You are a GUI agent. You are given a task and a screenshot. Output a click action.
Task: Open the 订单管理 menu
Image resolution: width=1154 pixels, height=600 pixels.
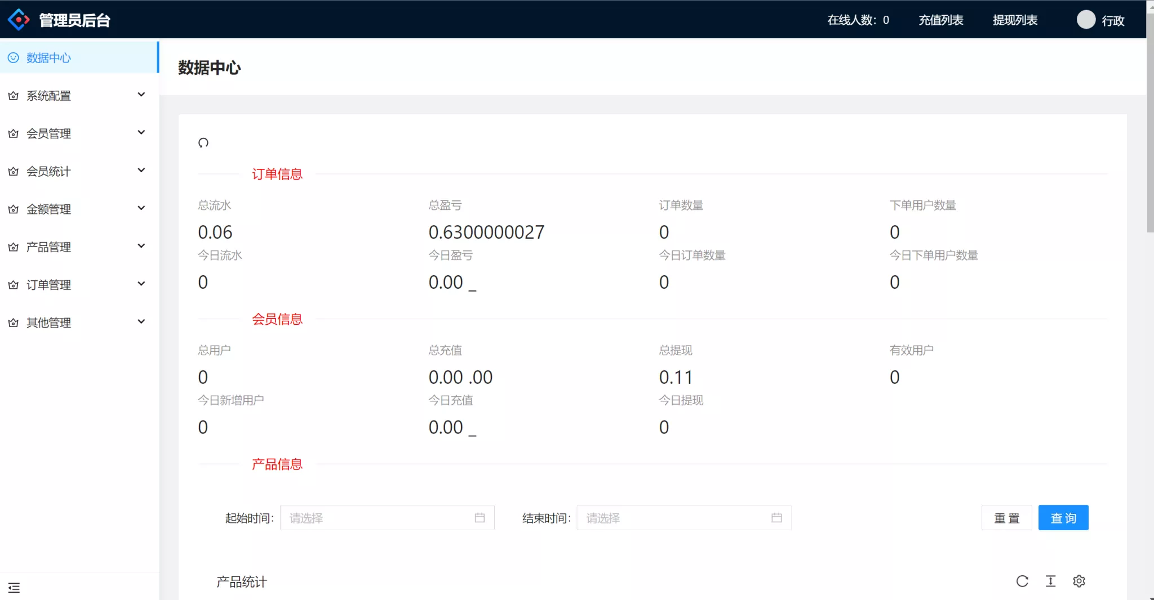(x=79, y=285)
